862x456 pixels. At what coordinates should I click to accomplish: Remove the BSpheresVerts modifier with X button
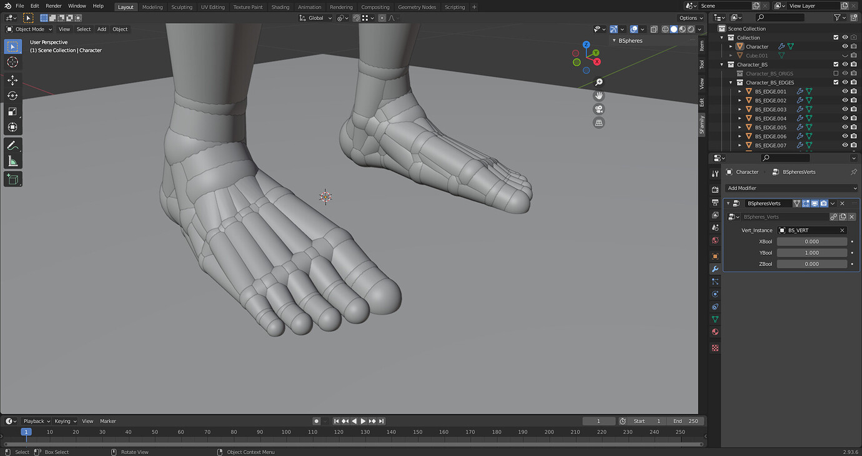coord(842,203)
